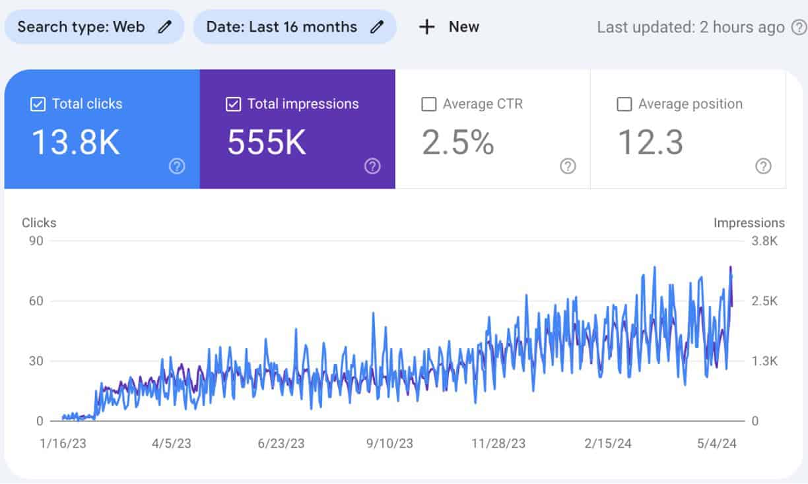Enable the Average CTR checkbox
The width and height of the screenshot is (808, 484).
tap(429, 104)
